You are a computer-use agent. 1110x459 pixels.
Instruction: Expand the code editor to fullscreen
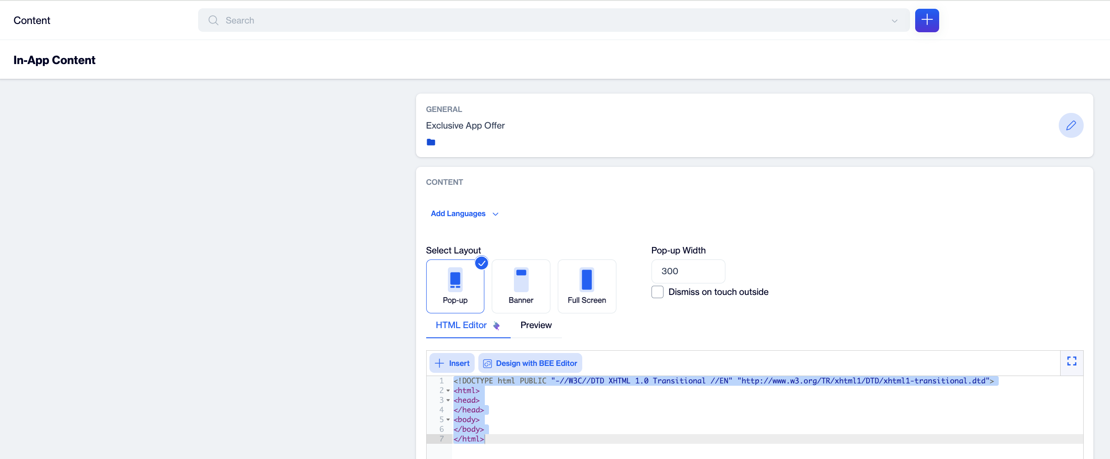coord(1072,361)
